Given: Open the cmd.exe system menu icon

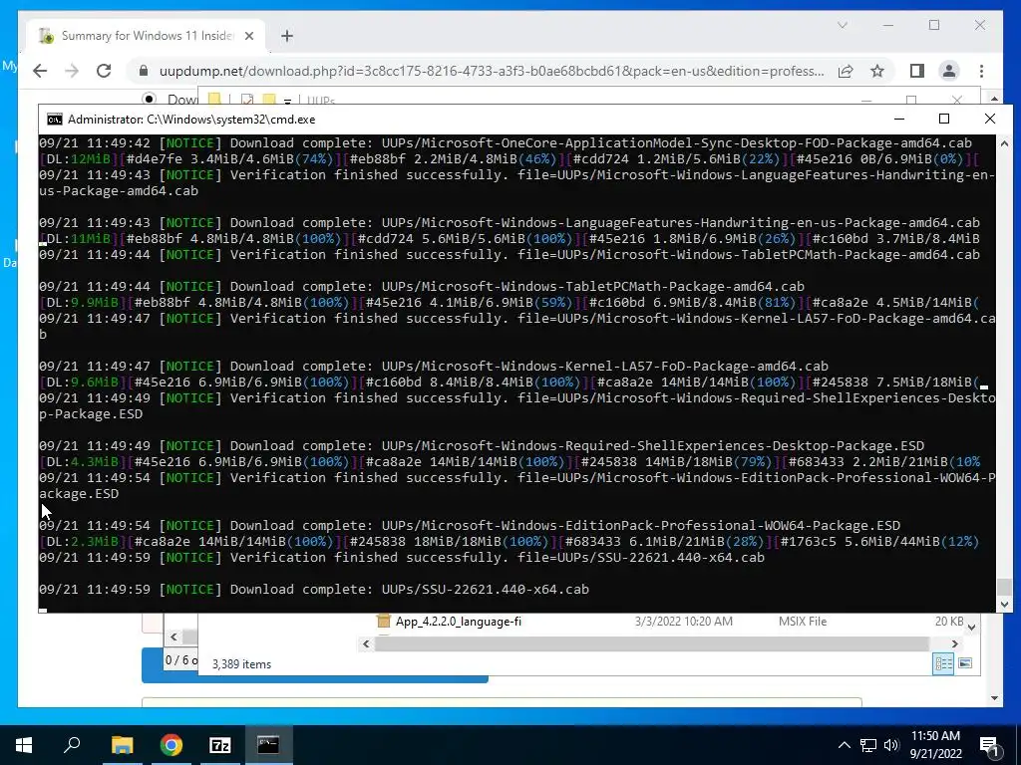Looking at the screenshot, I should (55, 120).
